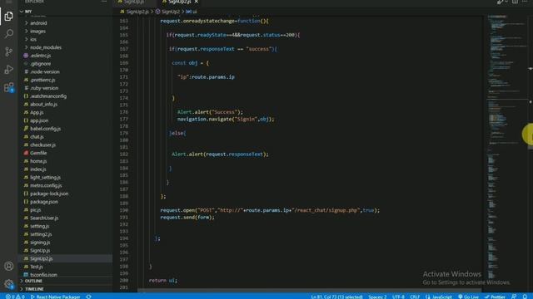Screen dimensions: 533x299
Task: Click the minimap code overview
Action: (506, 146)
